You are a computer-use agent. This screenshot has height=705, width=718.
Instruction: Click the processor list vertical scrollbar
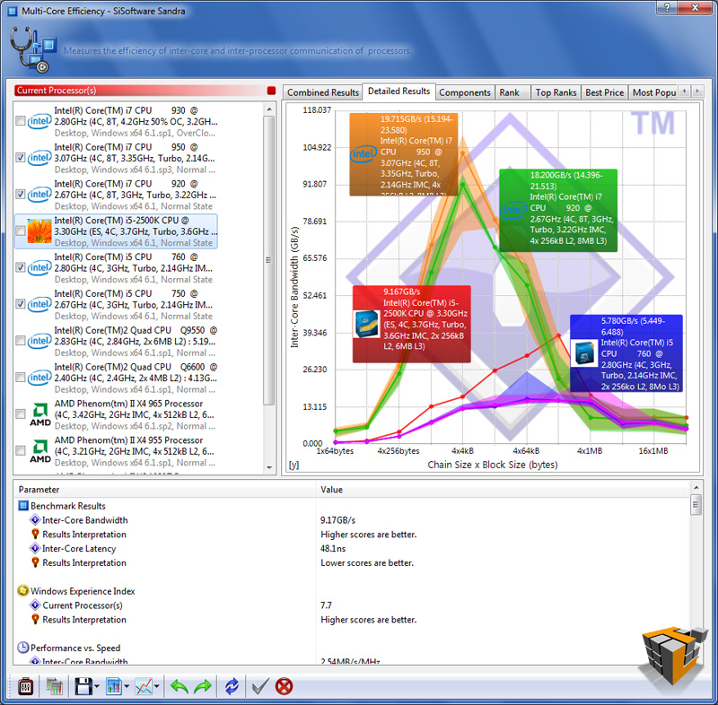(x=269, y=260)
